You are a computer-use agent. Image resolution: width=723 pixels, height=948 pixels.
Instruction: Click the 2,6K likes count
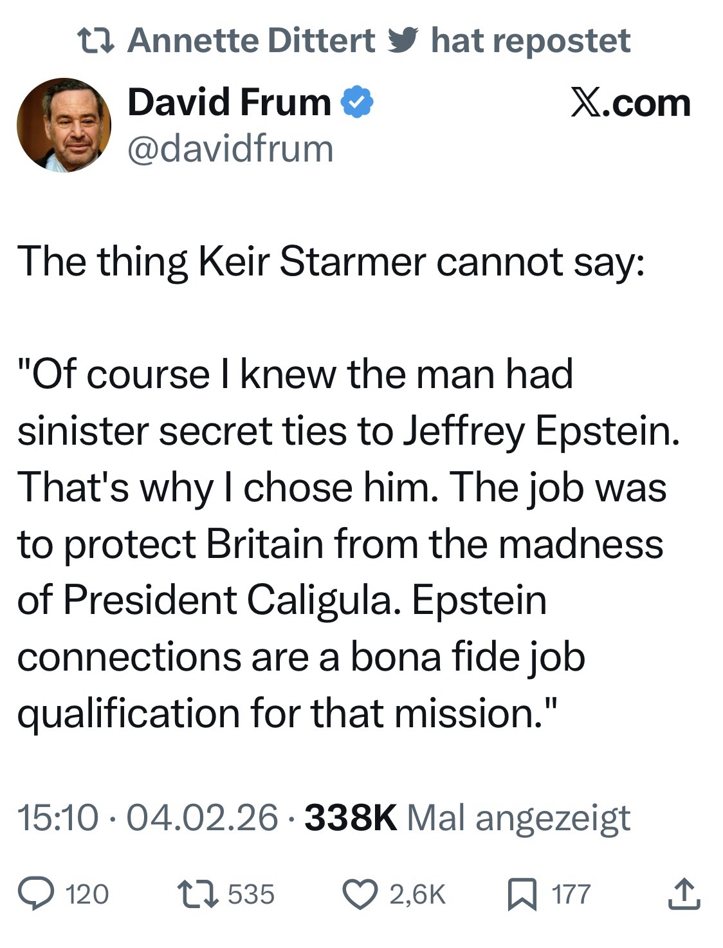coord(417,895)
